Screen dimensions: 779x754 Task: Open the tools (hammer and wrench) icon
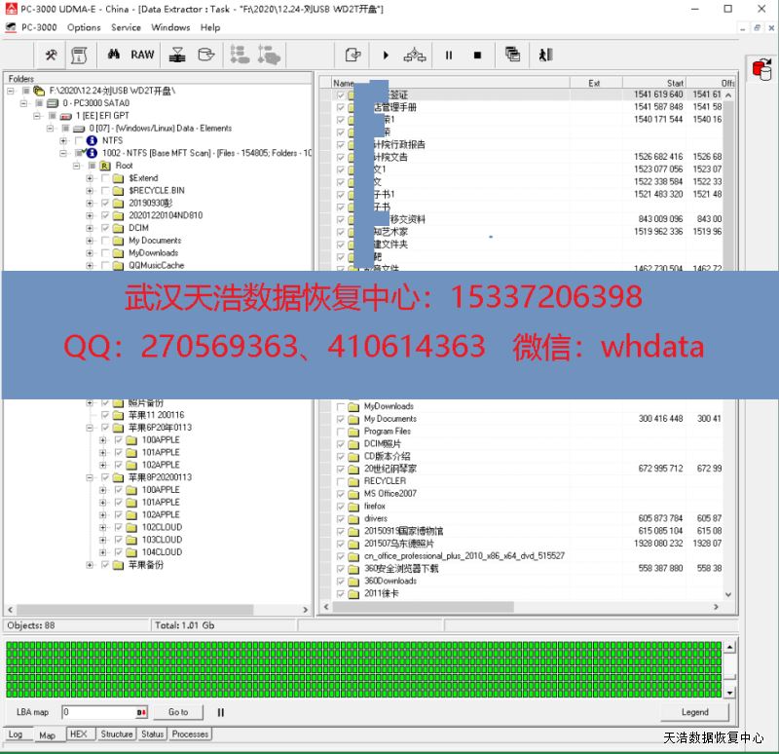52,56
